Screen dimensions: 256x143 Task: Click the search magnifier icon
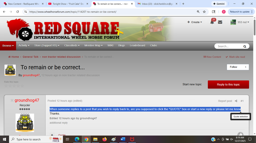point(245,46)
